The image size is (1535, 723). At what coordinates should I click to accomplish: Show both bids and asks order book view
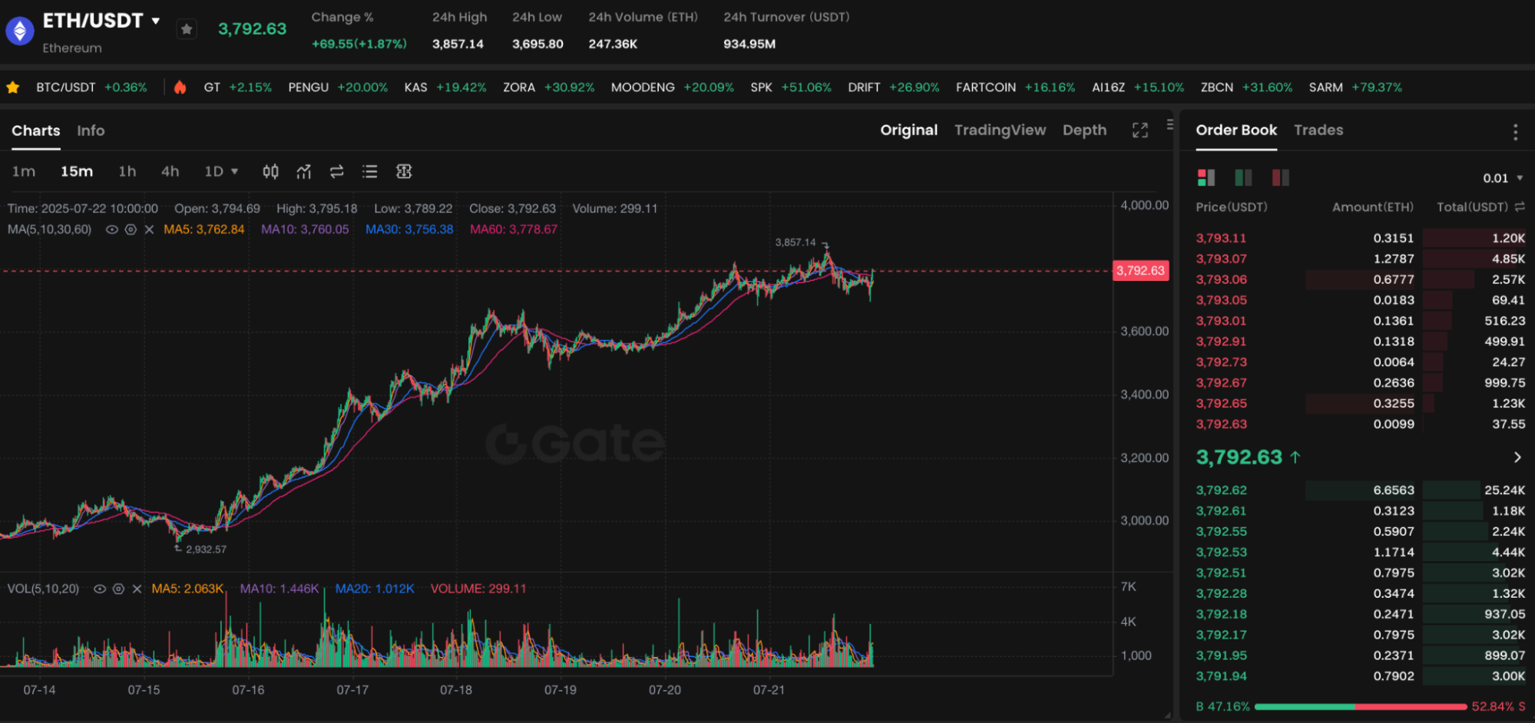point(1206,178)
